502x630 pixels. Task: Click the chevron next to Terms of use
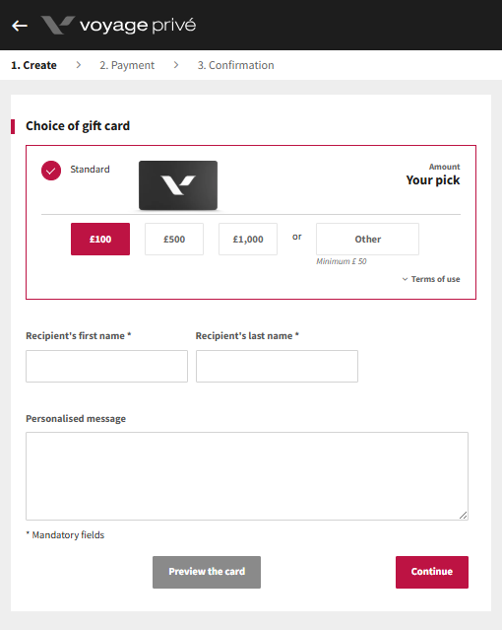405,279
